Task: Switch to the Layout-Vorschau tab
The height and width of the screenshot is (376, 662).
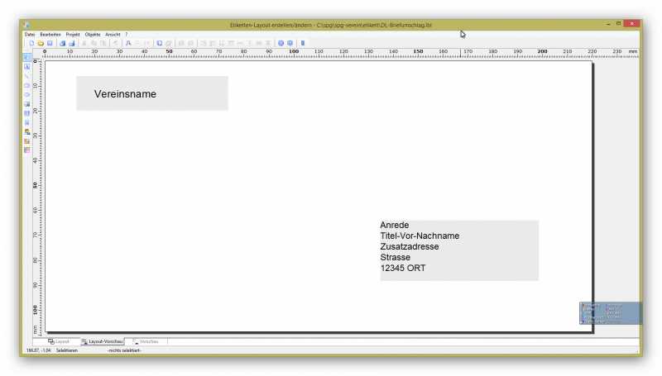Action: point(102,341)
